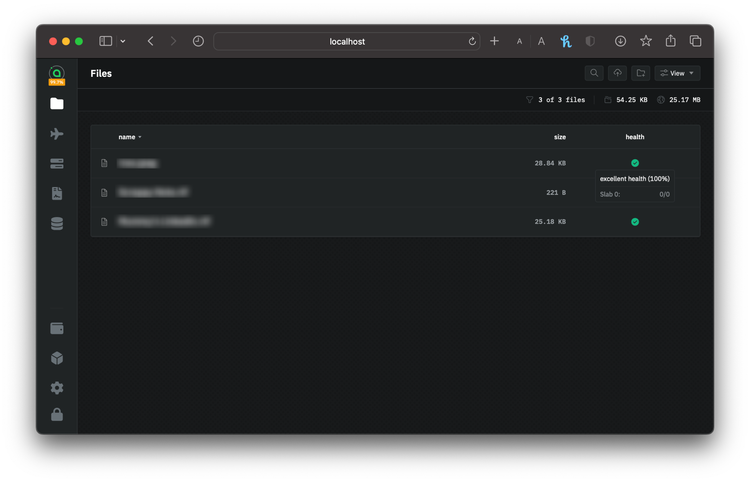Image resolution: width=750 pixels, height=482 pixels.
Task: Click the upload files cloud button
Action: (617, 73)
